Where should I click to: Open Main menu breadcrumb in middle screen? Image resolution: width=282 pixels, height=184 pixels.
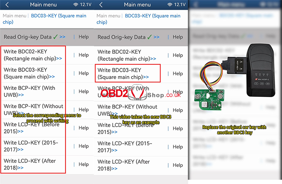[x=109, y=16]
